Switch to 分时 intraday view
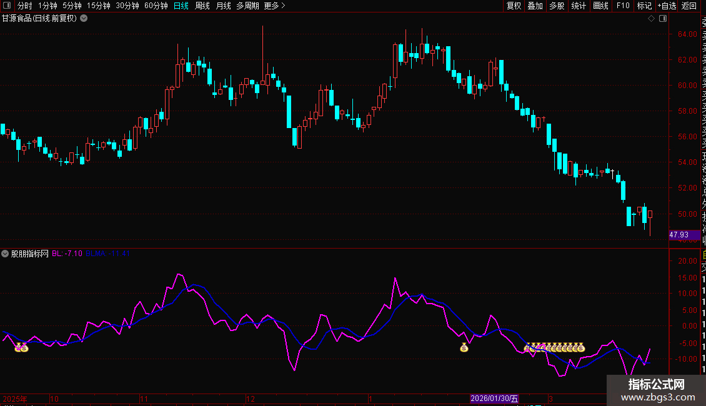The width and height of the screenshot is (706, 406). click(25, 6)
